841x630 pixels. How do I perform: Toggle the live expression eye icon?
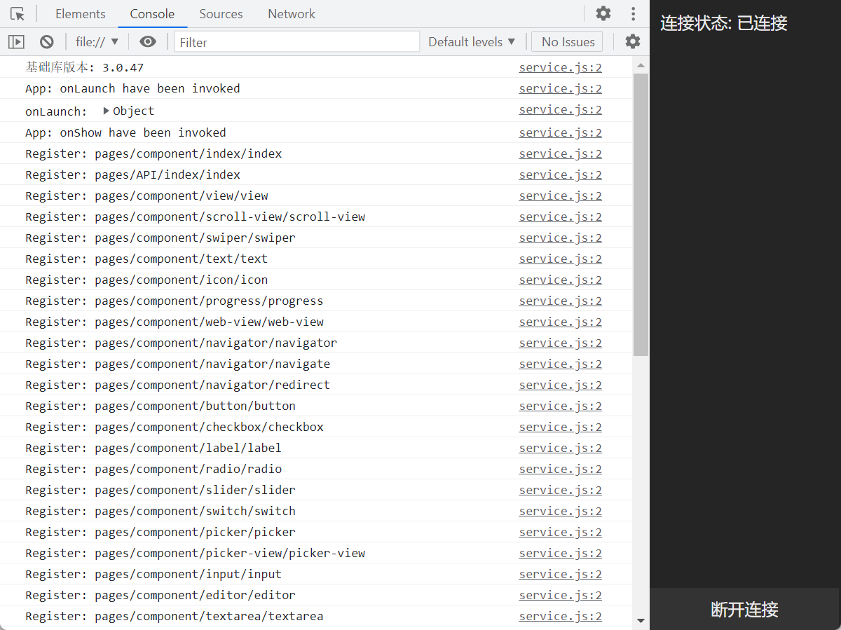(147, 42)
